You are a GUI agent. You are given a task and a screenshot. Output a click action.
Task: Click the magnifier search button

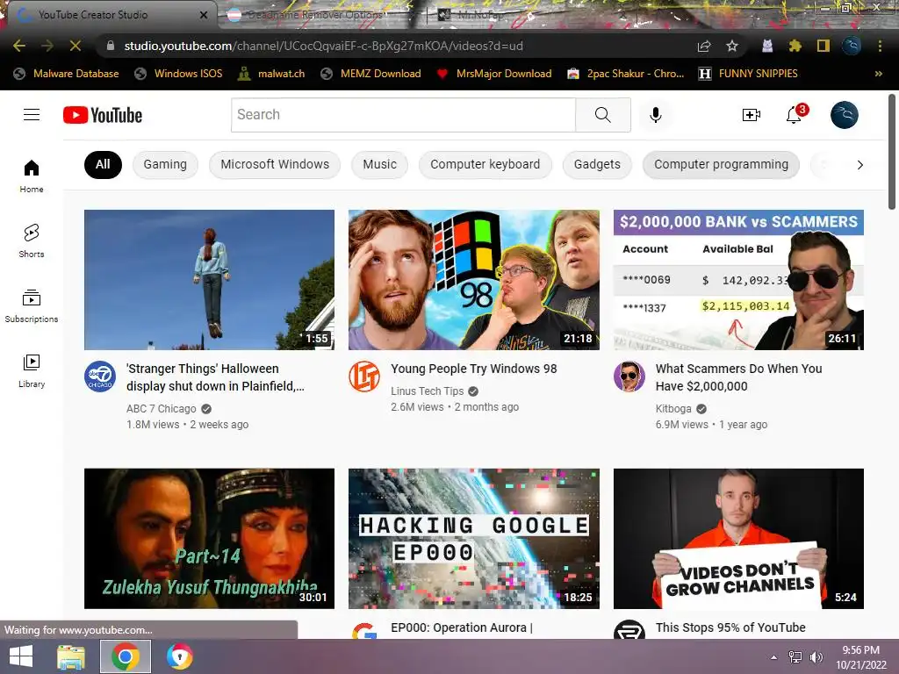(603, 115)
